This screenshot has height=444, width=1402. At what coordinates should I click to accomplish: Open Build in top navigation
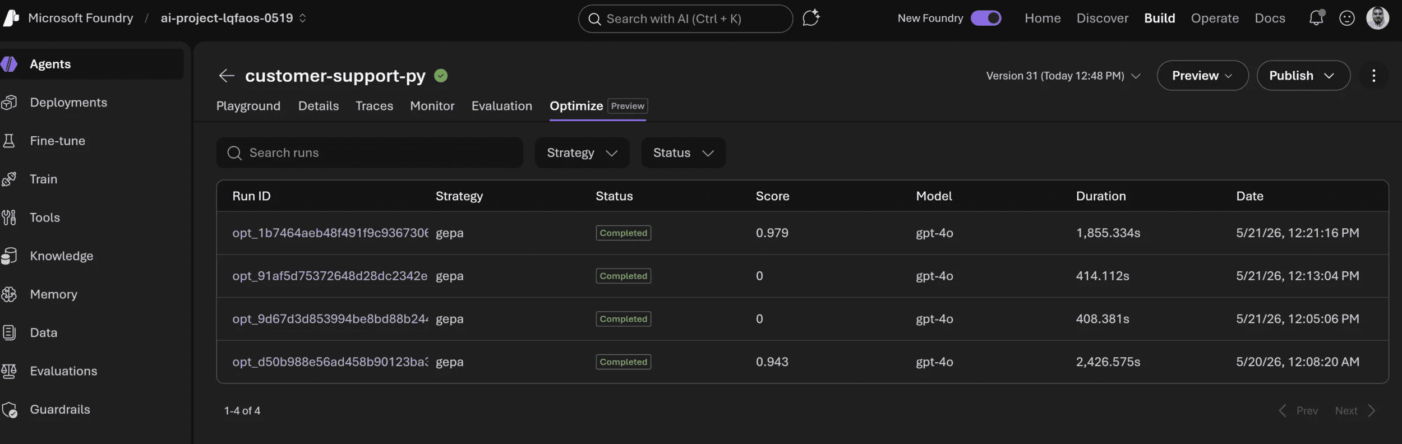(x=1159, y=18)
